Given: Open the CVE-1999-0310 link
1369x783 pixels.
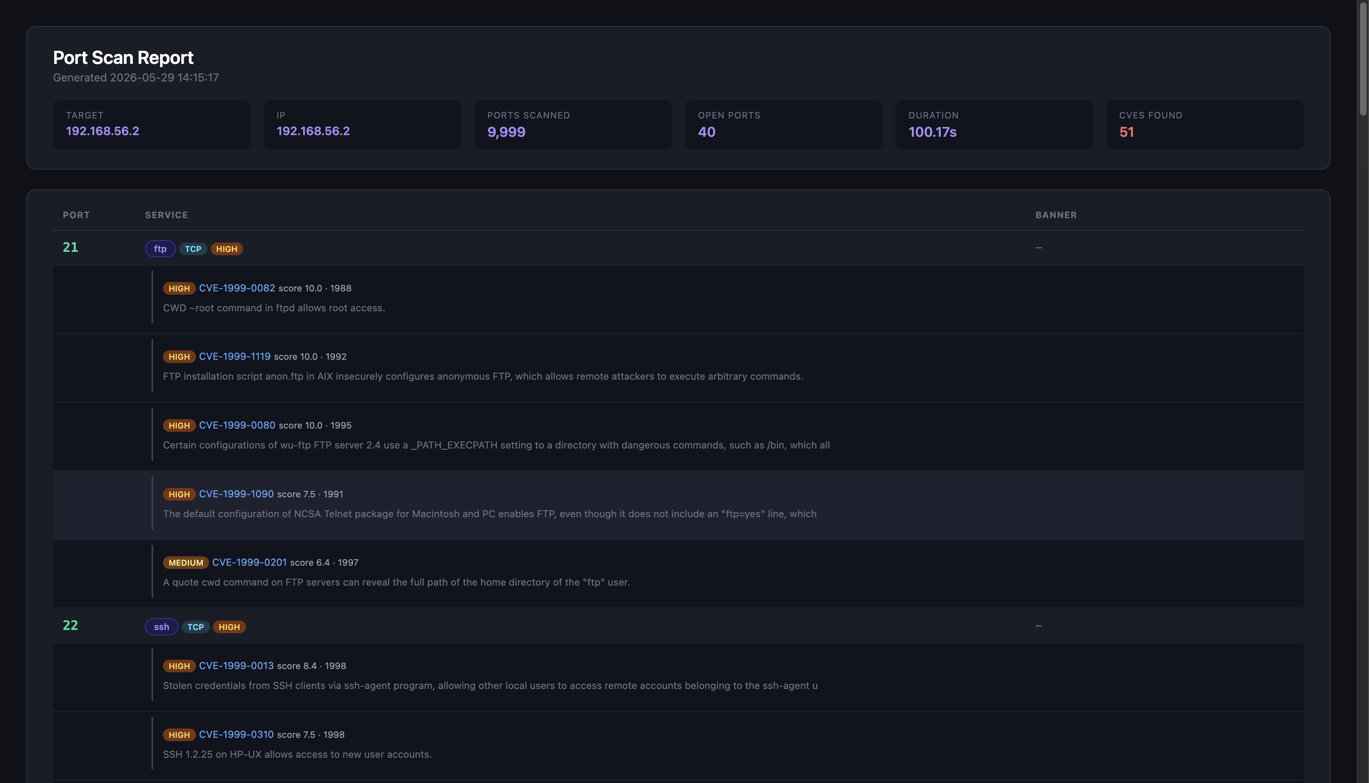Looking at the screenshot, I should [236, 734].
